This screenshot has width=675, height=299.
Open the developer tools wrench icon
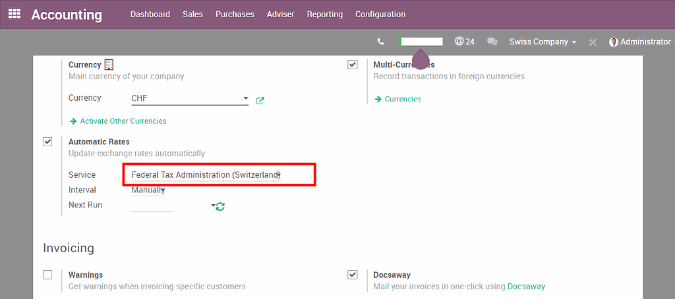[x=593, y=42]
